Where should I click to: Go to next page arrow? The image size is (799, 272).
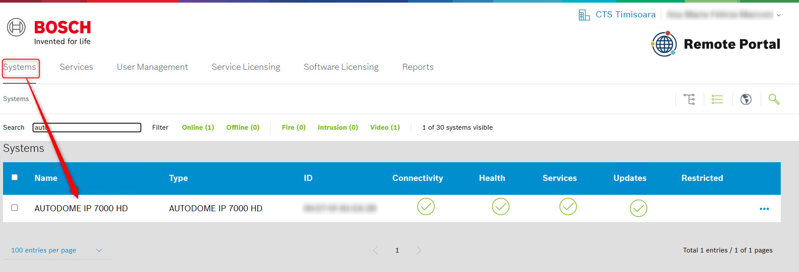coord(419,250)
